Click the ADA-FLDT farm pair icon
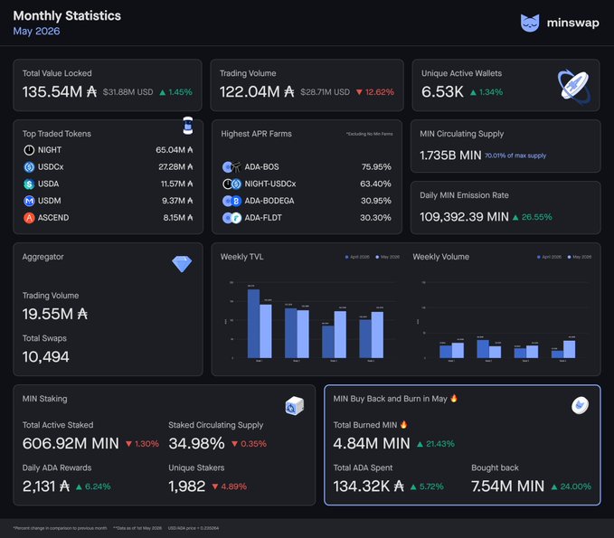614x538 pixels. pos(231,218)
